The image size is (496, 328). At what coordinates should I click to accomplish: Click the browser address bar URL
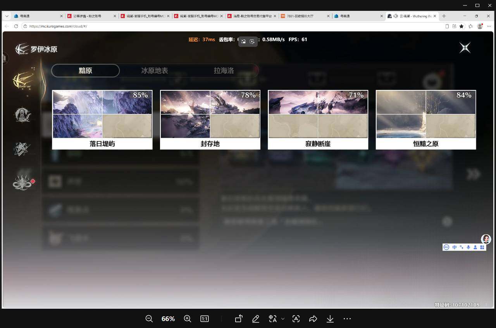click(x=58, y=26)
